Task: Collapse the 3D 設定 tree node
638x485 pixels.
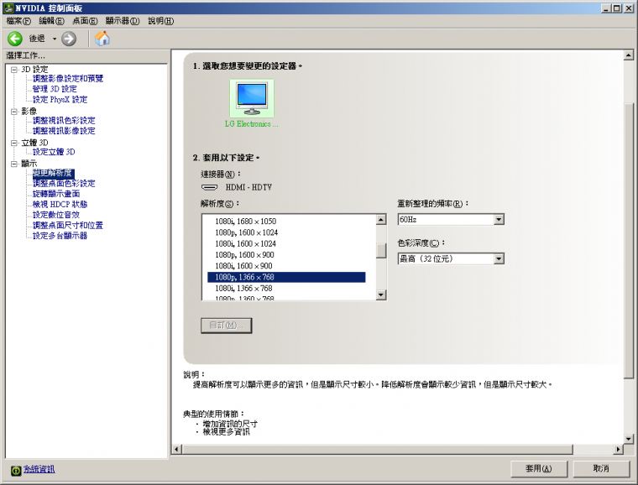Action: point(14,70)
